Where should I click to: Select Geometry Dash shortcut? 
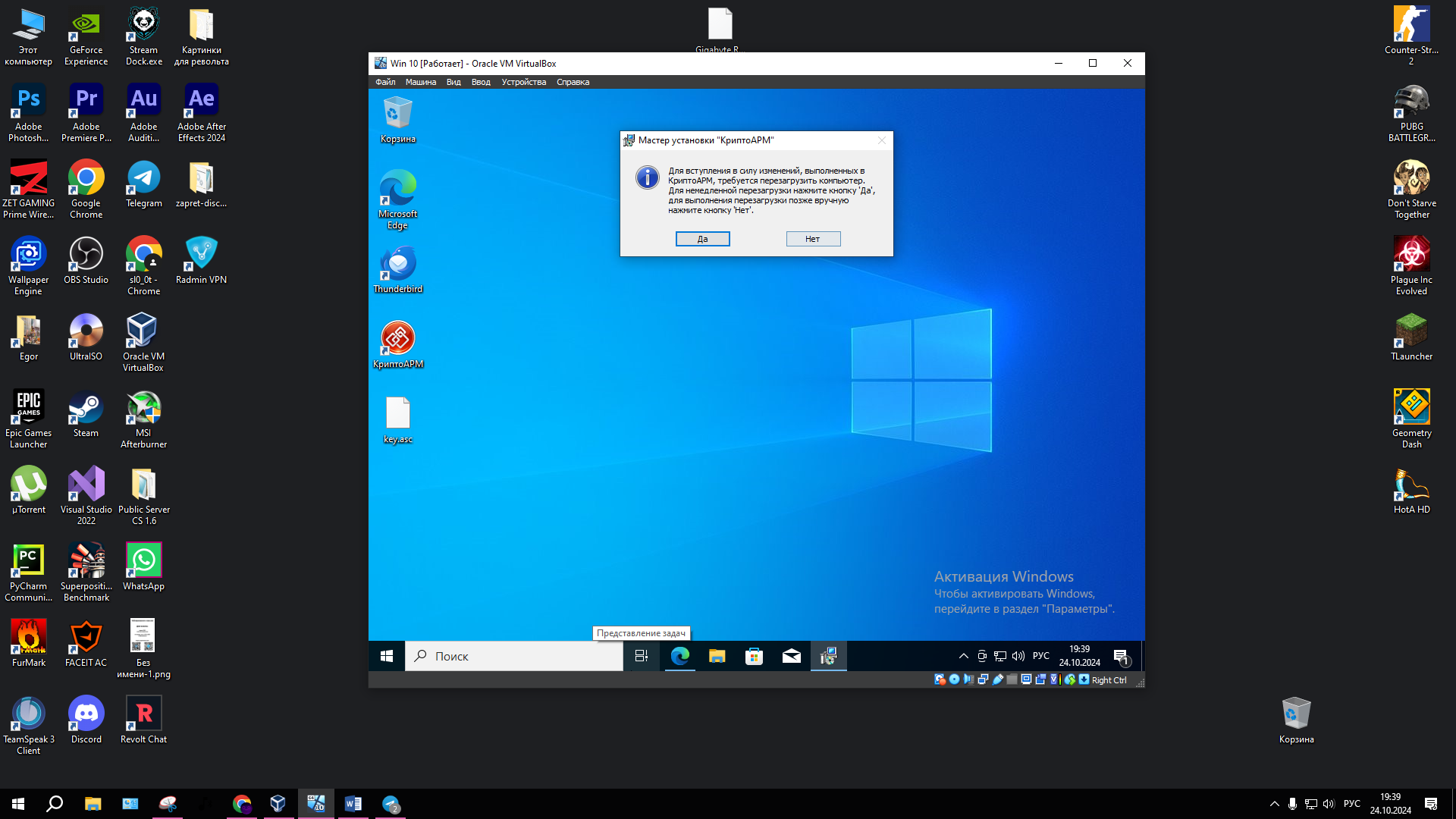coord(1411,419)
